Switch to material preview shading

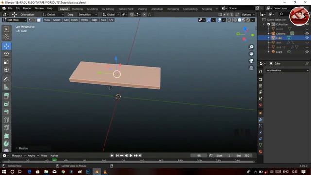[x=244, y=20]
